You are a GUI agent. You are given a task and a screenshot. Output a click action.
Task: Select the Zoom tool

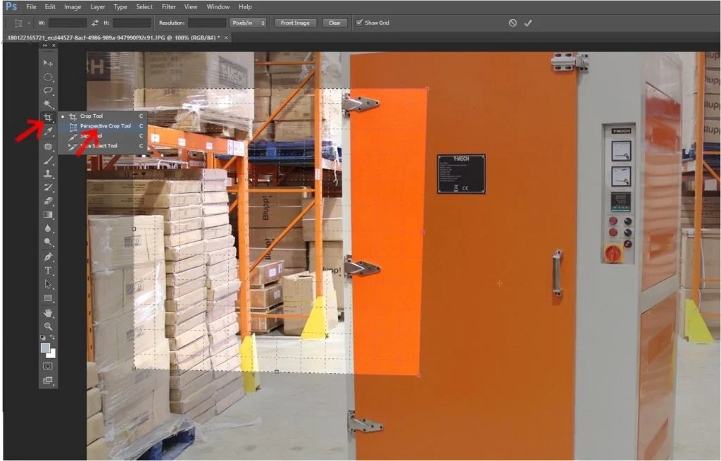(x=48, y=326)
